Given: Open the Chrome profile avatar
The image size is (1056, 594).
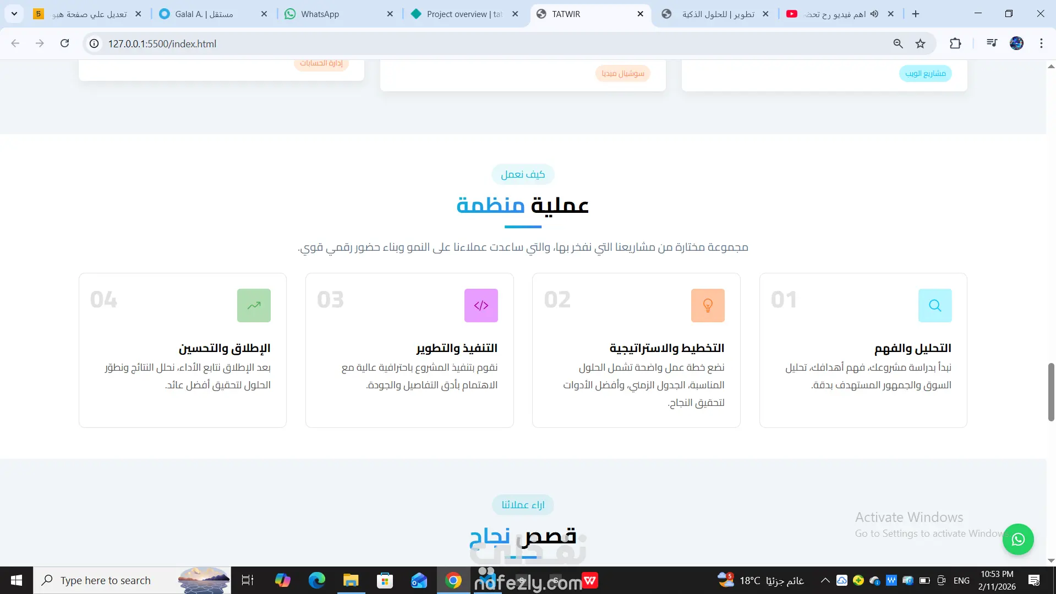Looking at the screenshot, I should click(1016, 43).
